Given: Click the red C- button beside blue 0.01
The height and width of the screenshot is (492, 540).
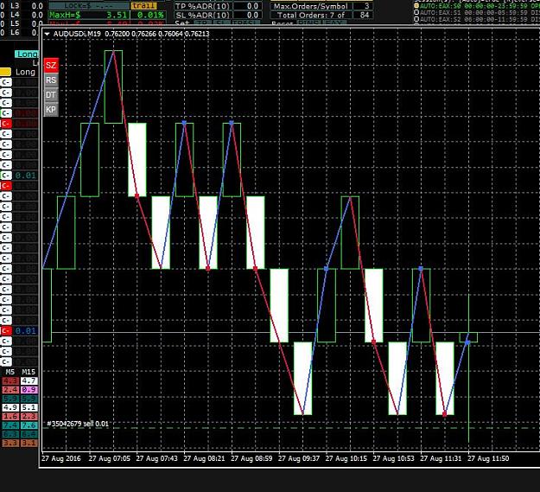Looking at the screenshot, I should (6, 331).
